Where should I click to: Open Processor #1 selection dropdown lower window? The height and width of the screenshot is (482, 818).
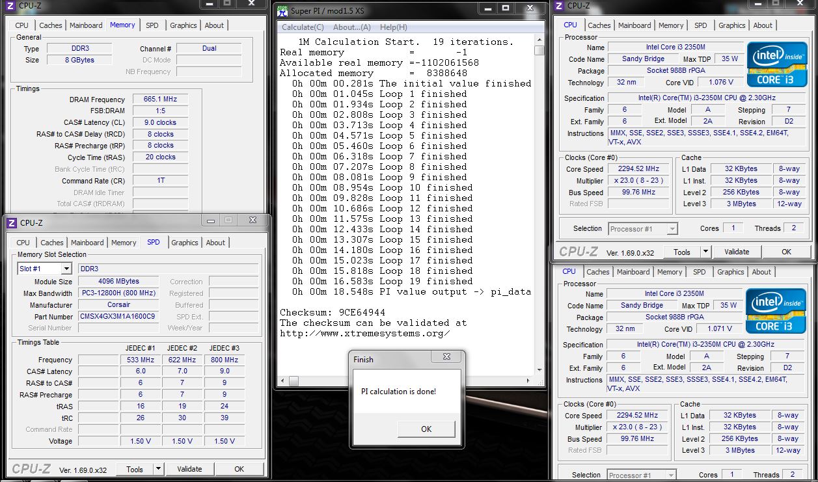(x=671, y=475)
